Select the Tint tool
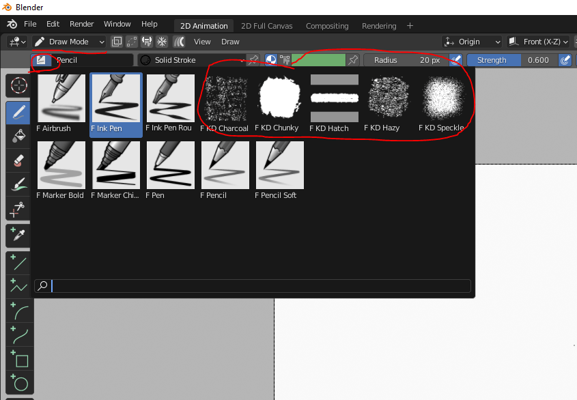Viewport: 577px width, 400px height. click(18, 184)
